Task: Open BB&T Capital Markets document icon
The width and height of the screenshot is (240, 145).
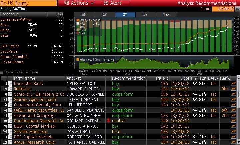Action: pyautogui.click(x=10, y=126)
